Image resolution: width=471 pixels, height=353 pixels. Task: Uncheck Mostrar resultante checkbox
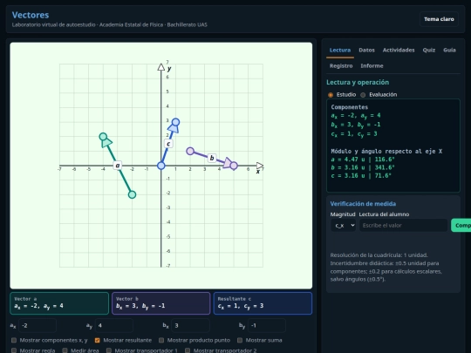pos(98,340)
